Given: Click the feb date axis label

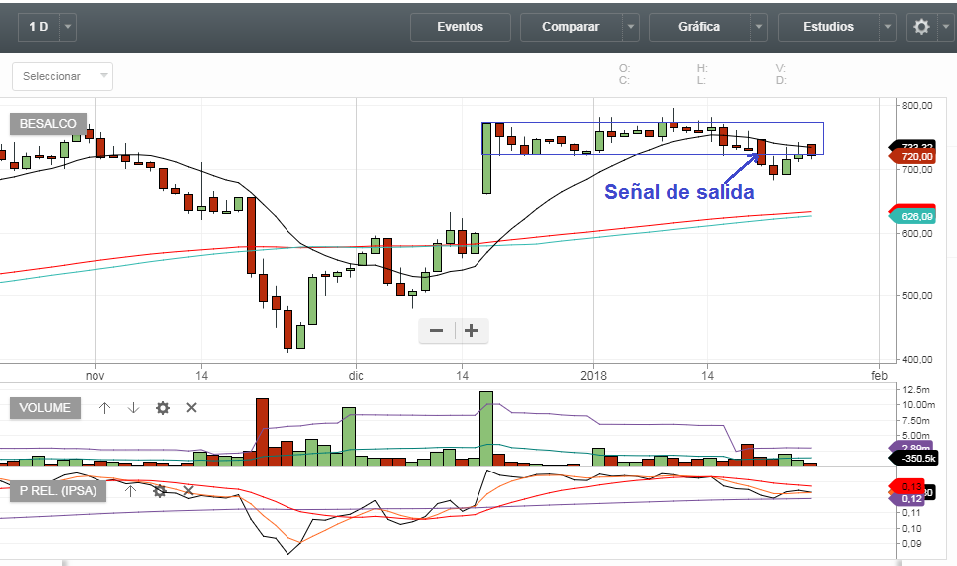Looking at the screenshot, I should (879, 375).
